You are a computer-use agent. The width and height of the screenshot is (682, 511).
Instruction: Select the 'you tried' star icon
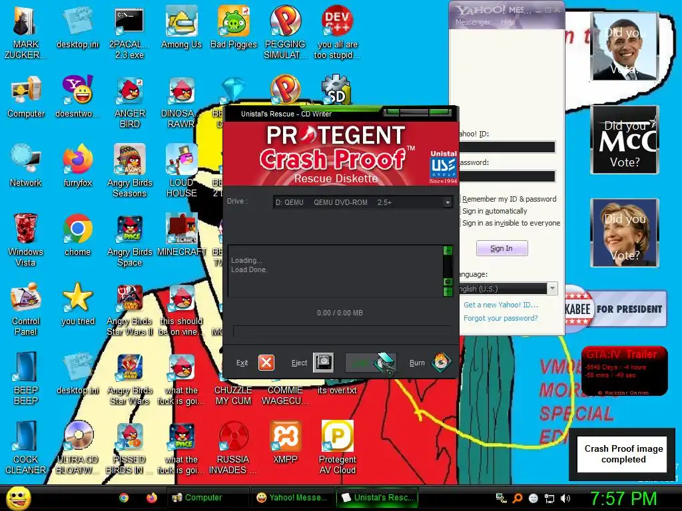77,305
